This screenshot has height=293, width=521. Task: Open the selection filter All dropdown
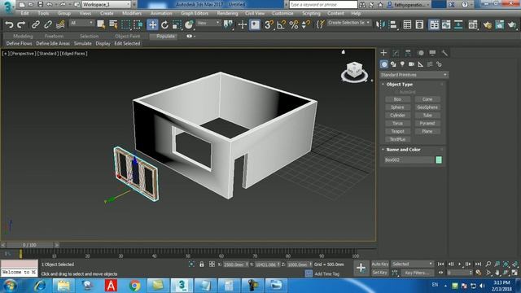point(81,23)
